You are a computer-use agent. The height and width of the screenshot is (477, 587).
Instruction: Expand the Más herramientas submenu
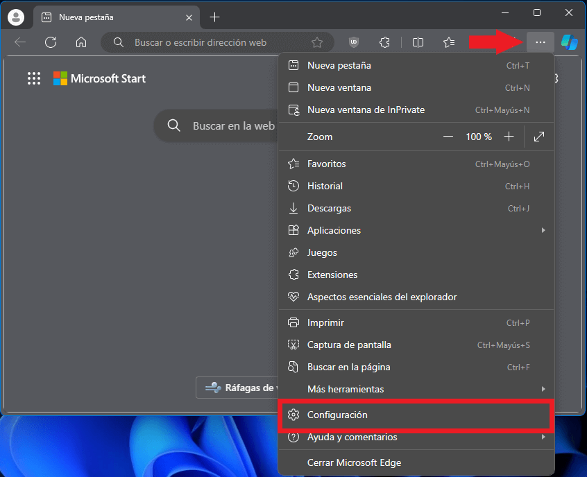pyautogui.click(x=416, y=389)
